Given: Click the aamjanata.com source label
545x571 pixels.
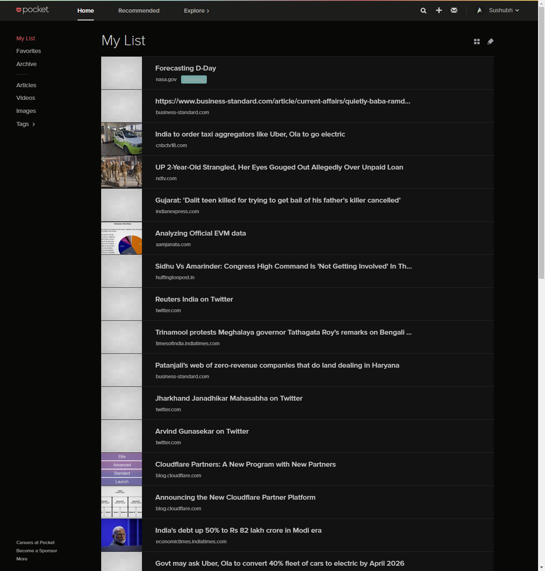Looking at the screenshot, I should tap(173, 245).
